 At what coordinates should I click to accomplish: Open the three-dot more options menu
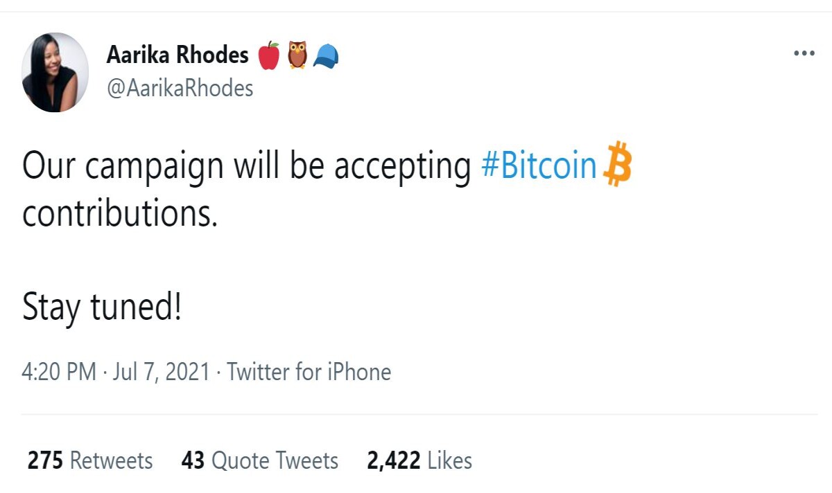[x=804, y=54]
